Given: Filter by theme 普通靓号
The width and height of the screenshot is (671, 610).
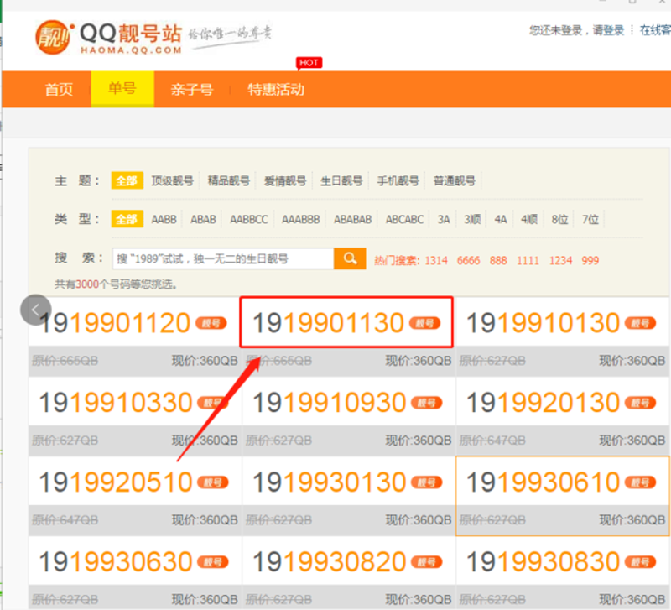Looking at the screenshot, I should (x=455, y=180).
